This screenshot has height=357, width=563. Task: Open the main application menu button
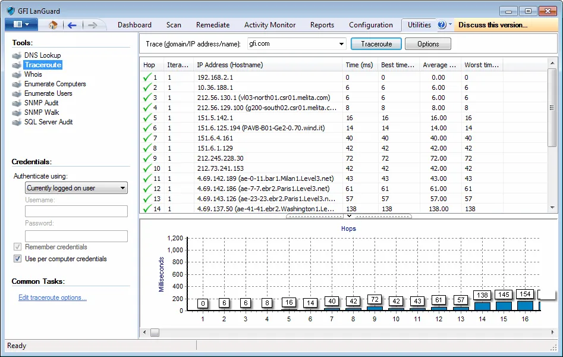pos(21,24)
